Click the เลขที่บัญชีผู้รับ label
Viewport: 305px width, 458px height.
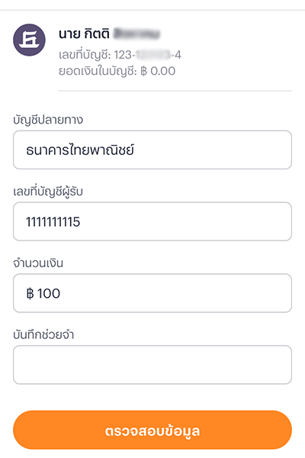(x=48, y=192)
